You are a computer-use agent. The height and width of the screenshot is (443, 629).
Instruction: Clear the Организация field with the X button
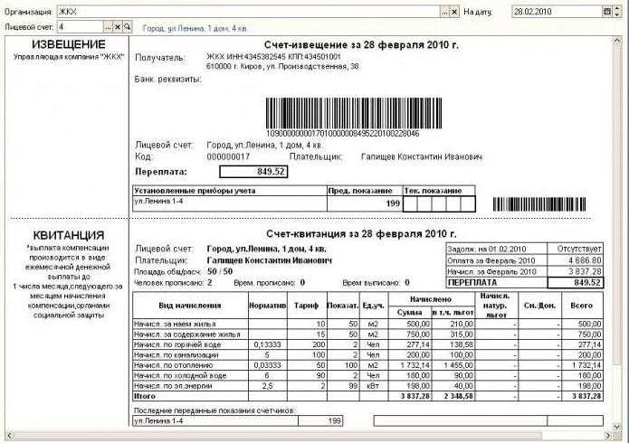[455, 13]
